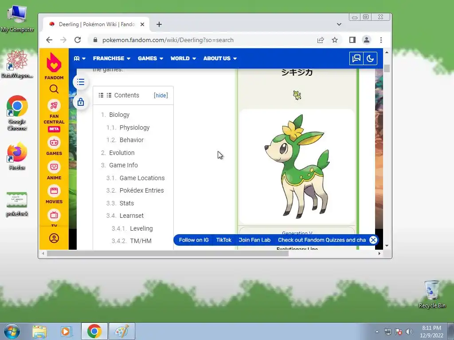
Task: Select the Recycle Bin desktop icon
Action: pyautogui.click(x=432, y=294)
